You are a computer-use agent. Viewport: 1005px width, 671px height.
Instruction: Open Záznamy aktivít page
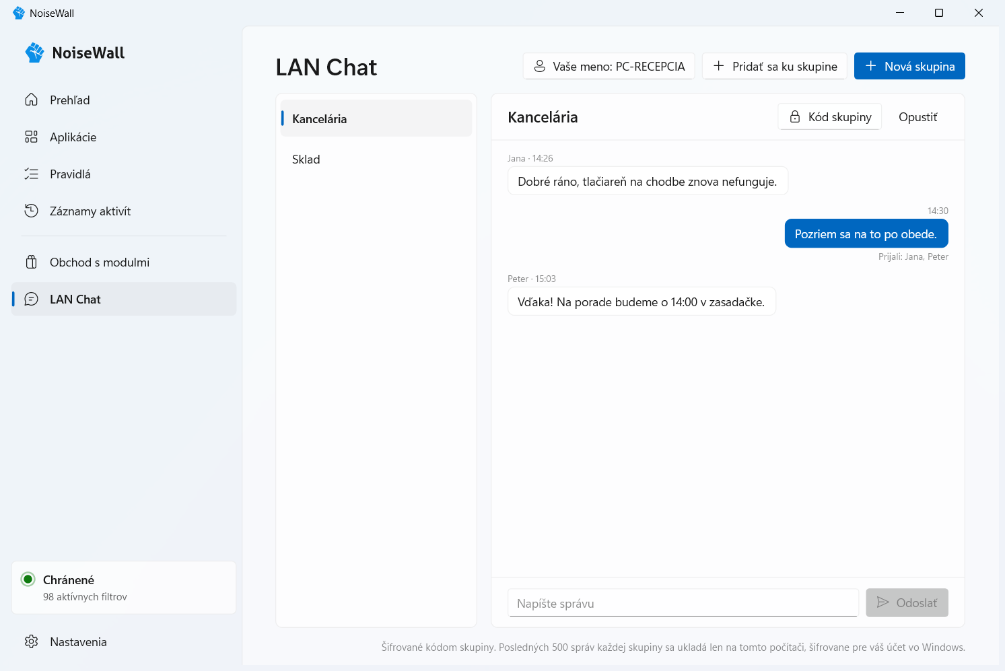pyautogui.click(x=124, y=211)
